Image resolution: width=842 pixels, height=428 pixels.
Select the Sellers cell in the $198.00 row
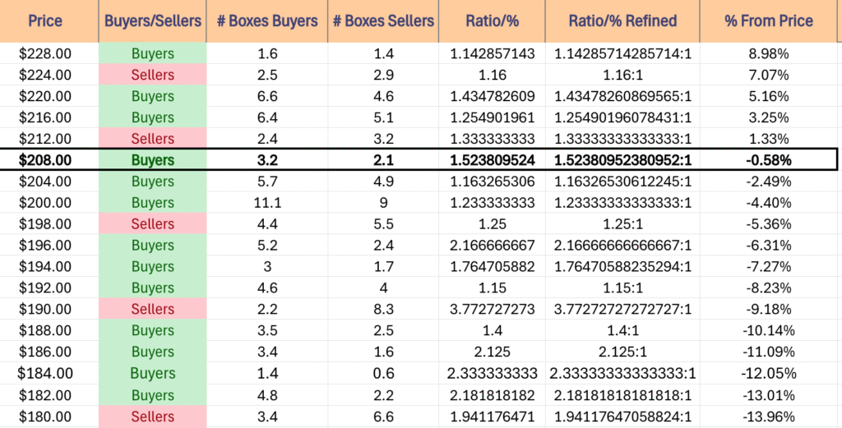pos(152,223)
